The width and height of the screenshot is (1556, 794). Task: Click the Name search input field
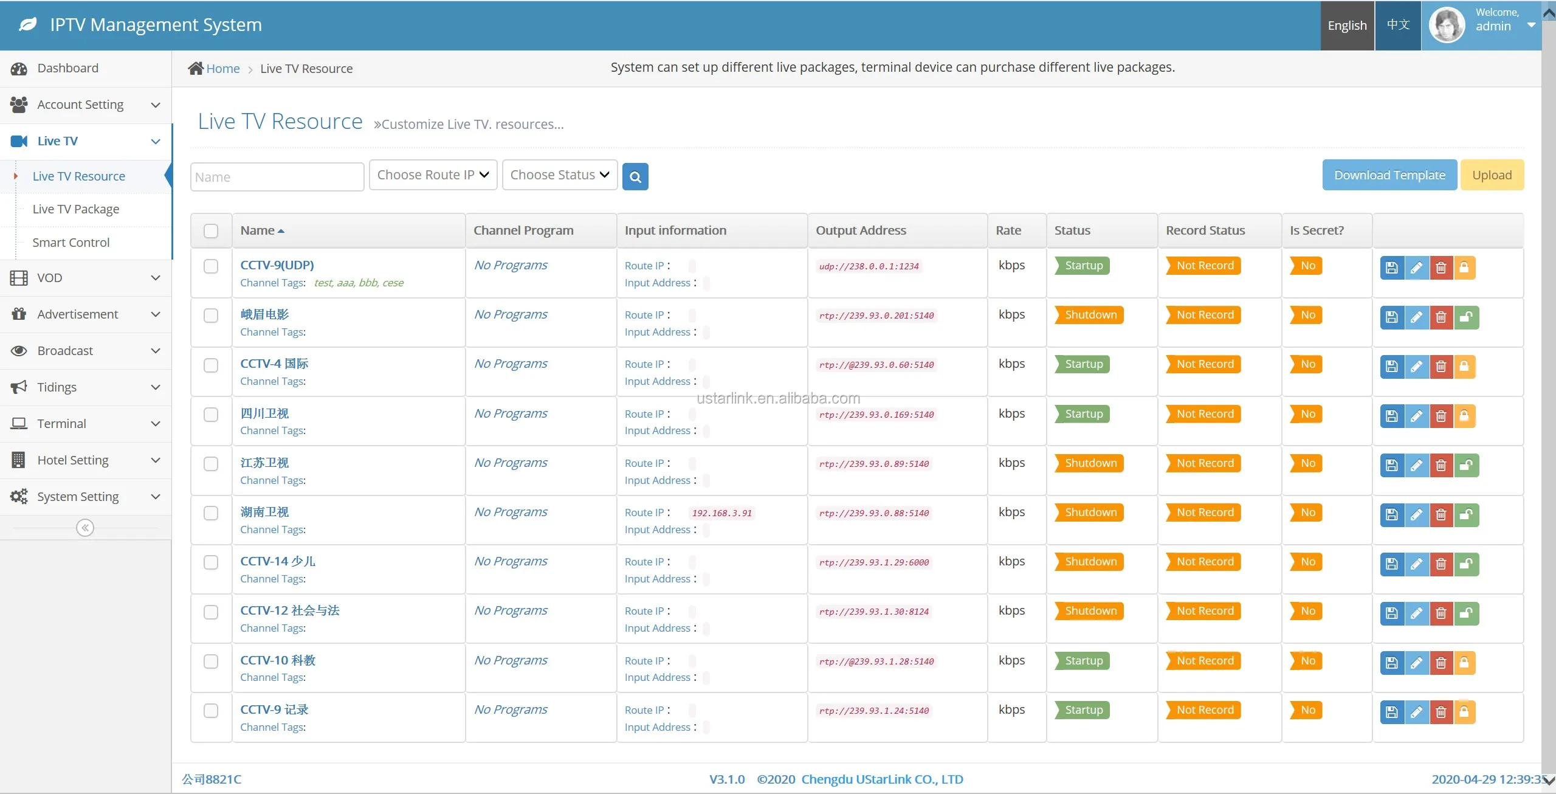tap(277, 177)
